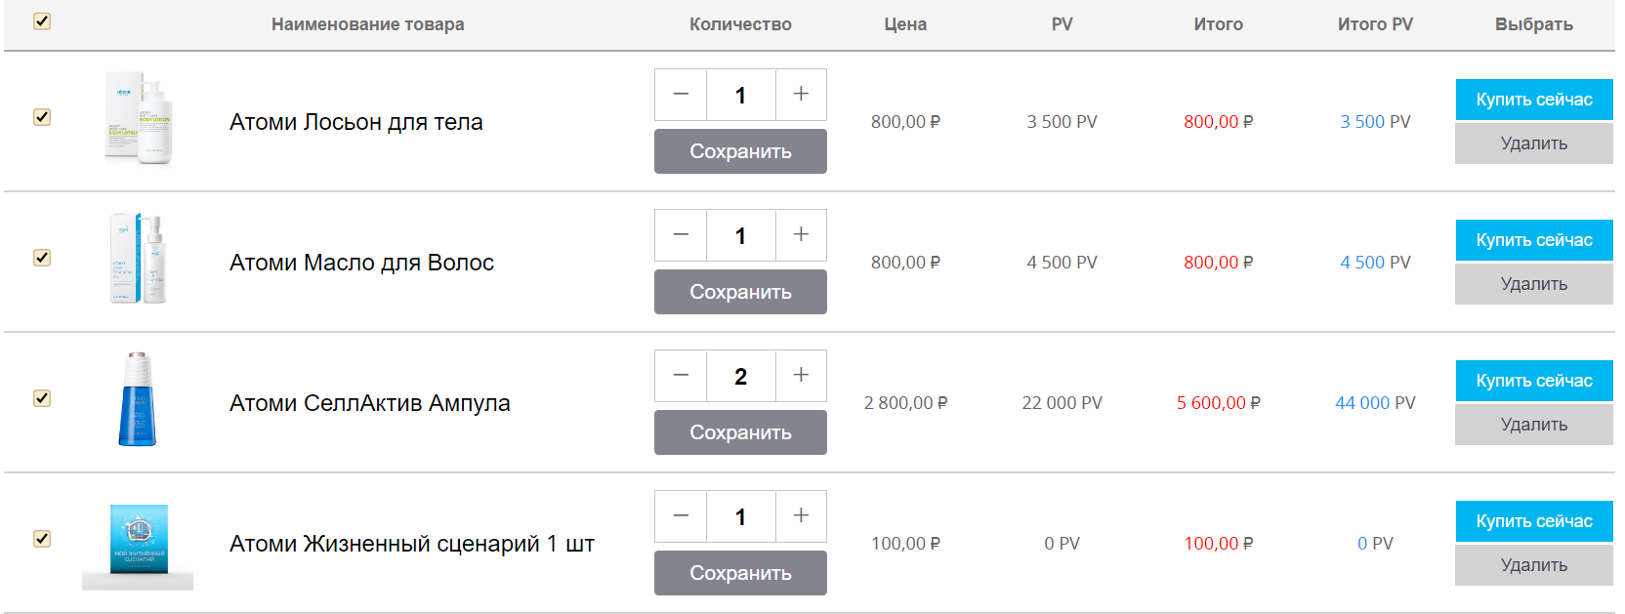Toggle the select-all checkbox in header

point(42,21)
